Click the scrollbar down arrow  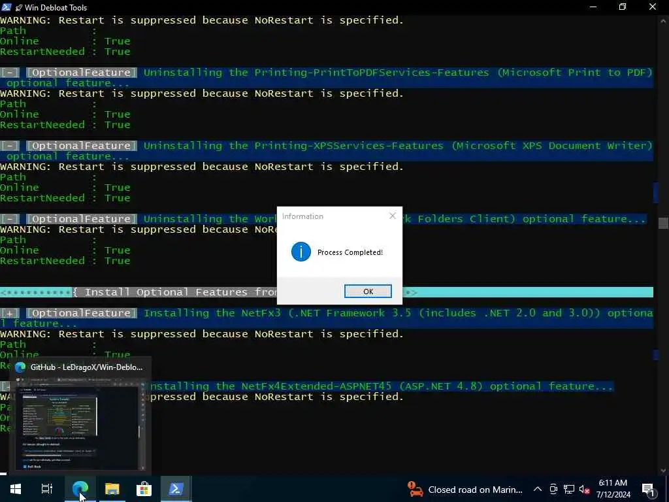tap(663, 471)
